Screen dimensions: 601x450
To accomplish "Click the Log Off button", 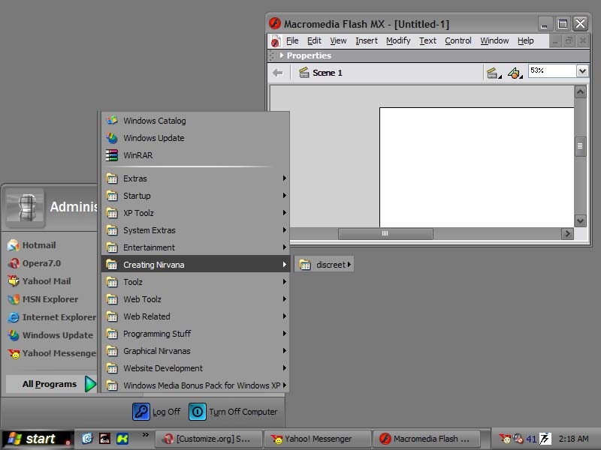I will tap(156, 412).
